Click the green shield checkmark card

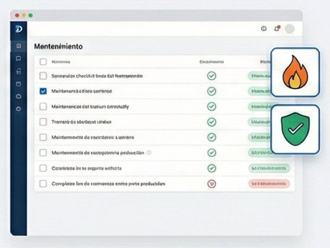[x=295, y=129]
